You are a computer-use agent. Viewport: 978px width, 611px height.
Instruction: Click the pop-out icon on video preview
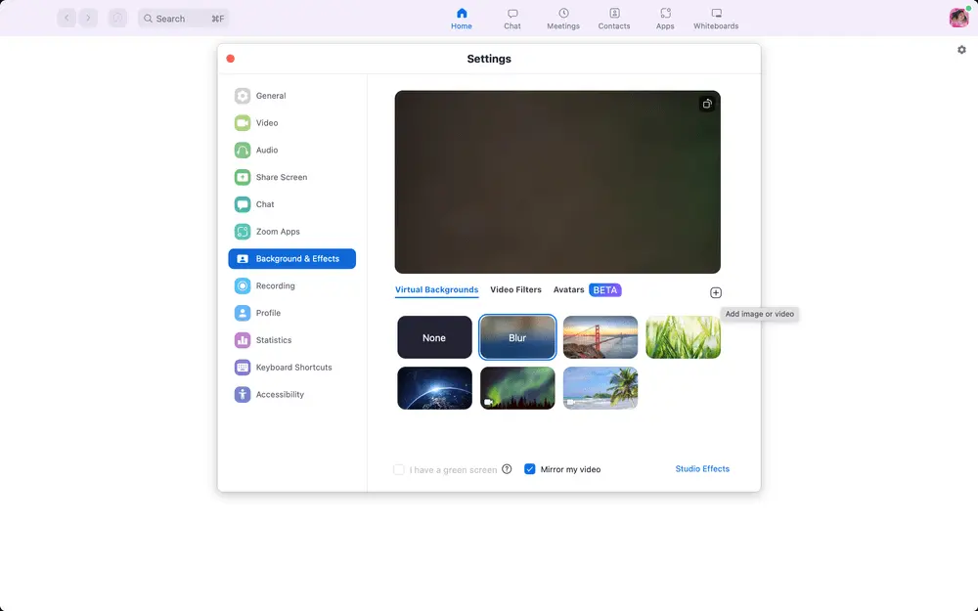(x=707, y=103)
